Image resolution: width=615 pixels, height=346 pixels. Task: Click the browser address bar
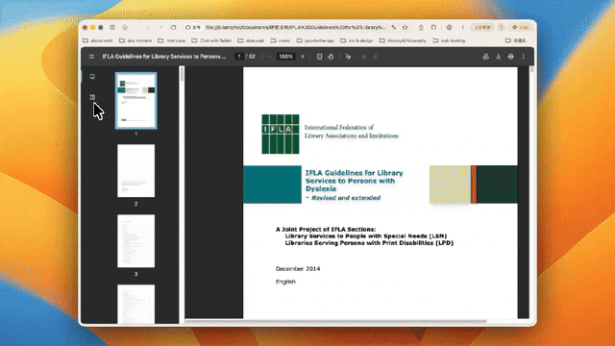tap(295, 28)
